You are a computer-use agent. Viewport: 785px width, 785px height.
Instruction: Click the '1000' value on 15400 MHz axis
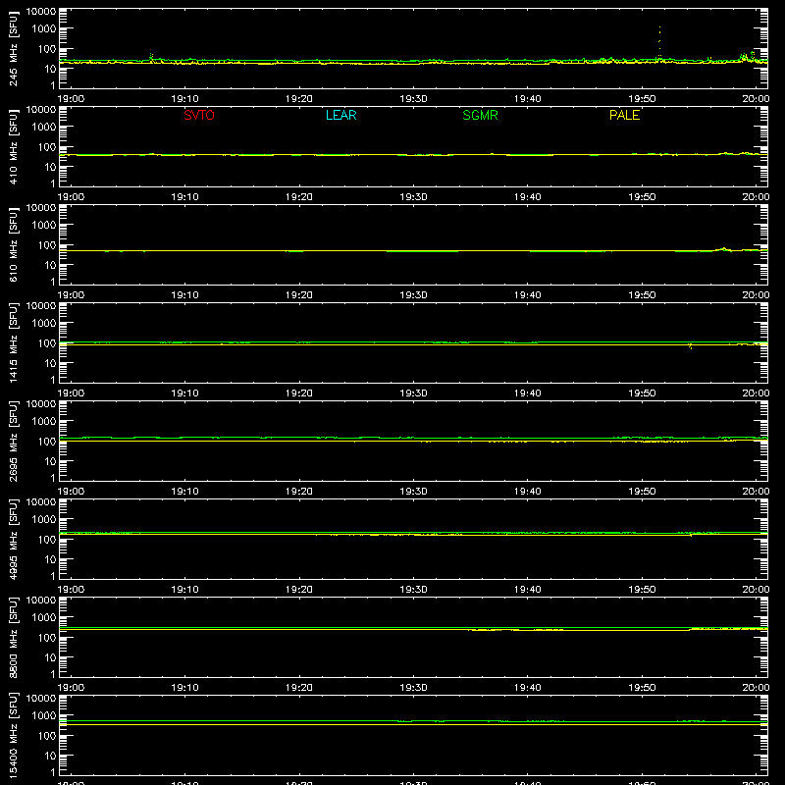pos(44,716)
